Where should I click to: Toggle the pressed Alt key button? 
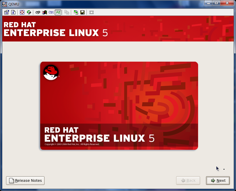[x=58, y=12]
